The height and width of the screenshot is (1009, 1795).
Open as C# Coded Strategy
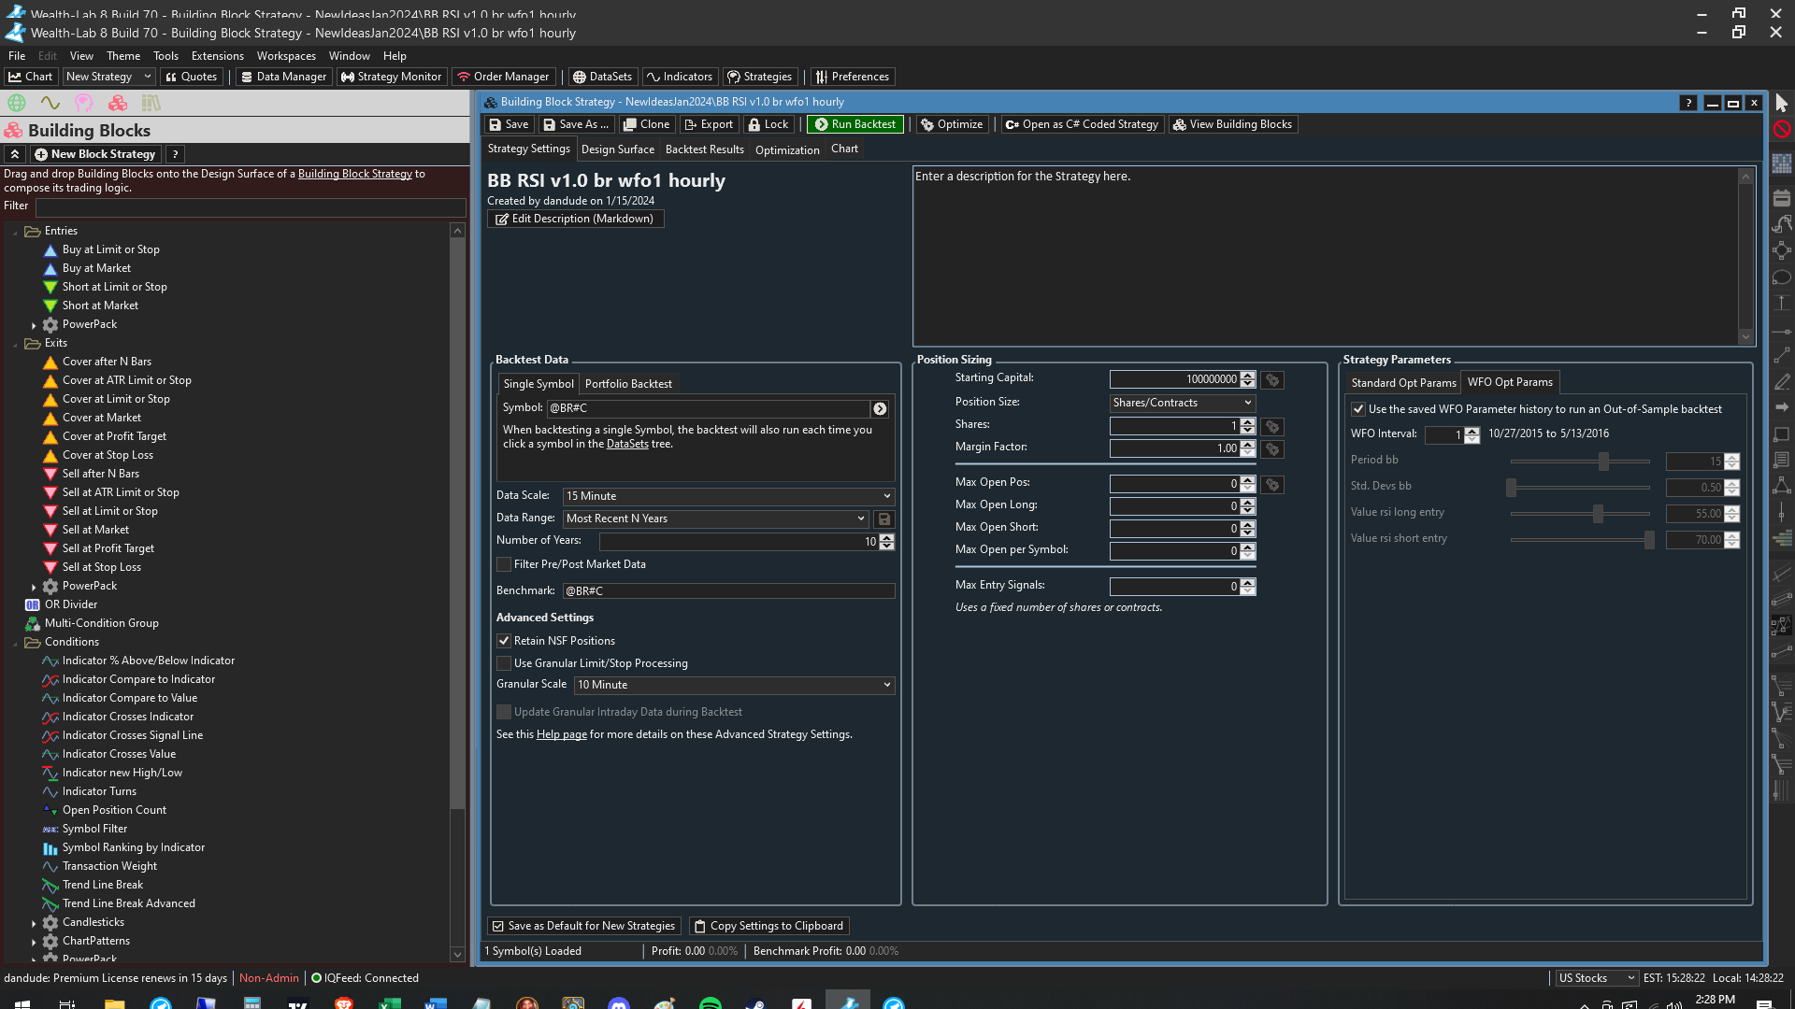1082,124
